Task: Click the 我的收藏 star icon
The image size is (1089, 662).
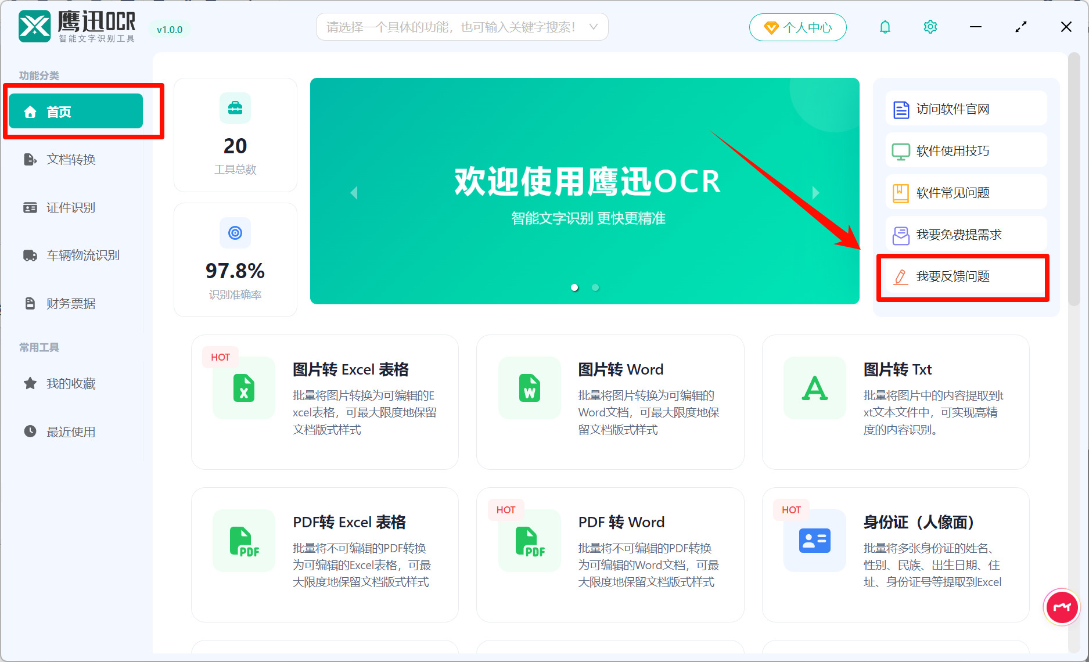Action: (x=30, y=383)
